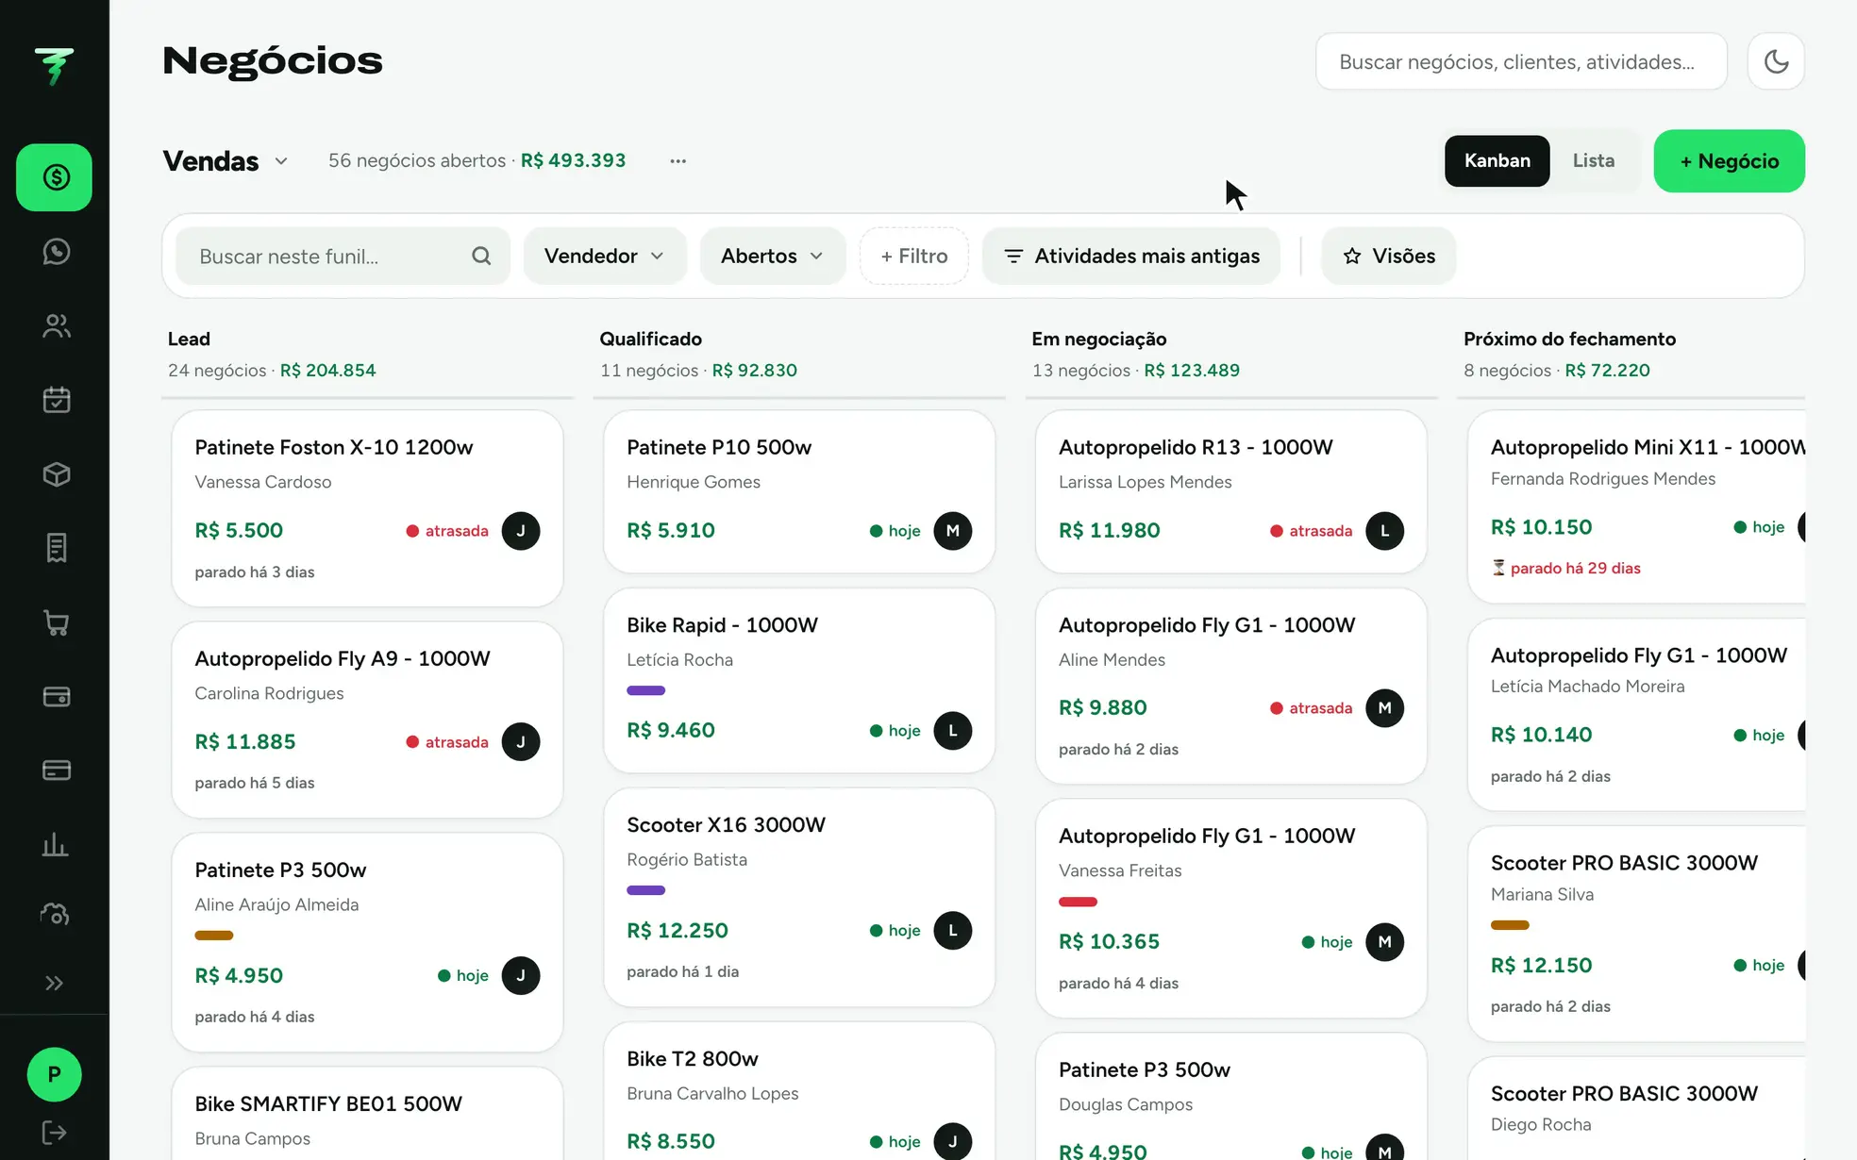The width and height of the screenshot is (1857, 1160).
Task: Click brown tag on Patinete P3 Aline card
Action: pos(213,936)
